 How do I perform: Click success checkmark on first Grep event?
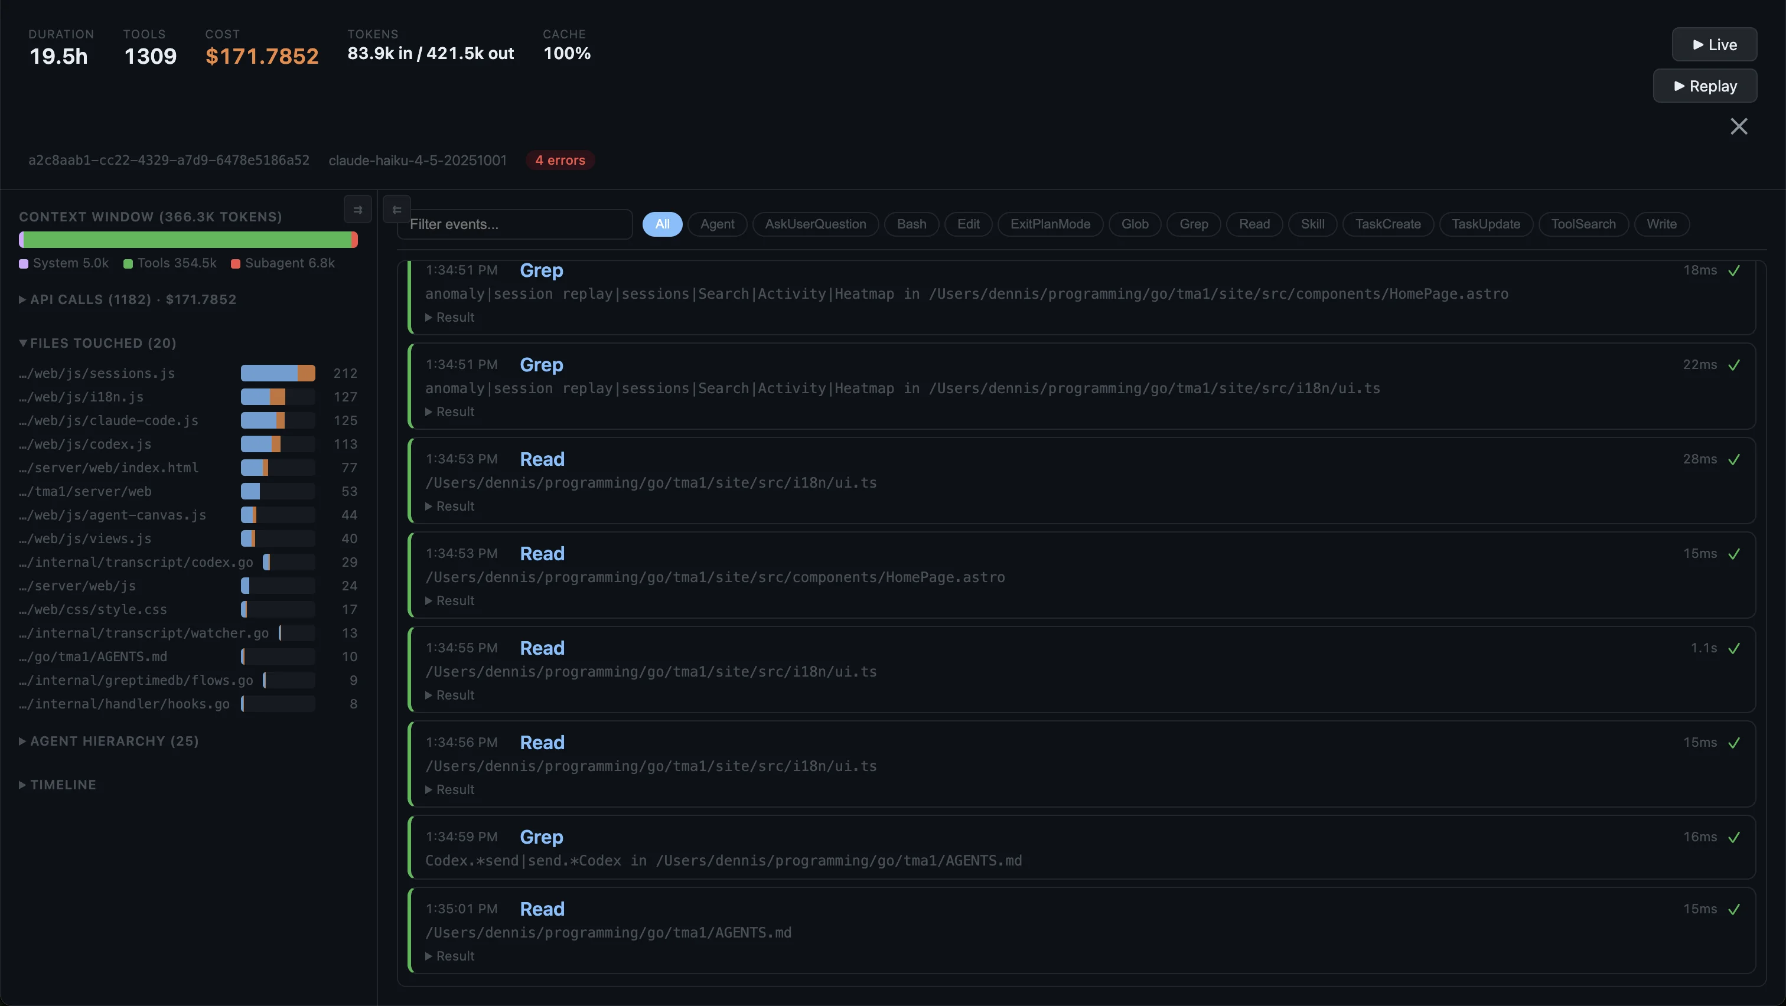tap(1734, 271)
